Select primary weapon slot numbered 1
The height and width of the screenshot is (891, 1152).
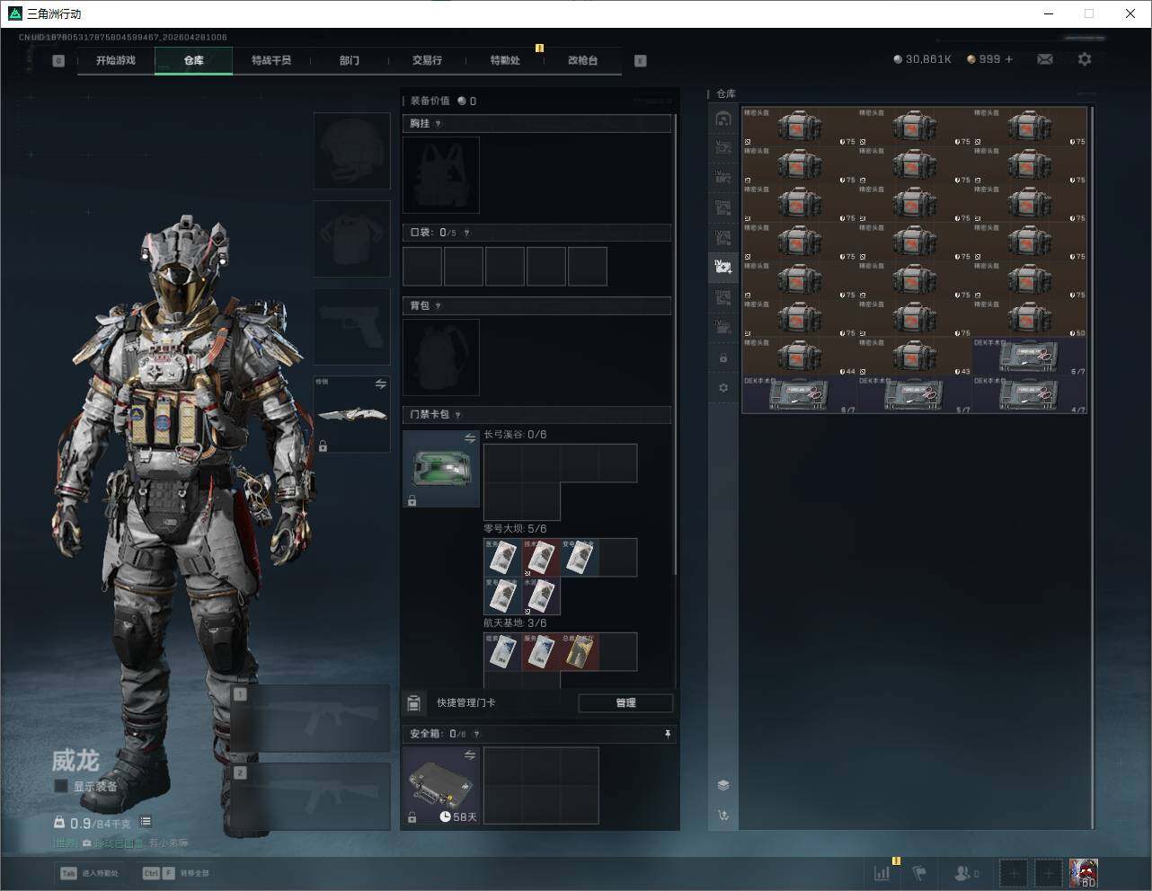pos(311,719)
